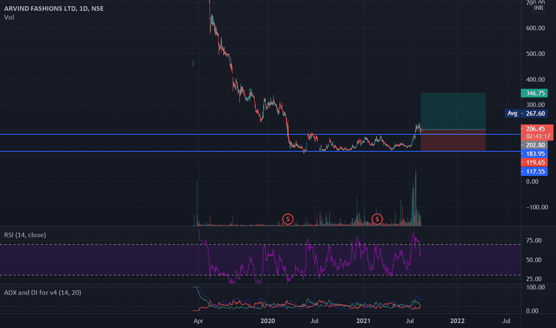Click the 2021 label on time axis
556x328 pixels.
[x=363, y=321]
